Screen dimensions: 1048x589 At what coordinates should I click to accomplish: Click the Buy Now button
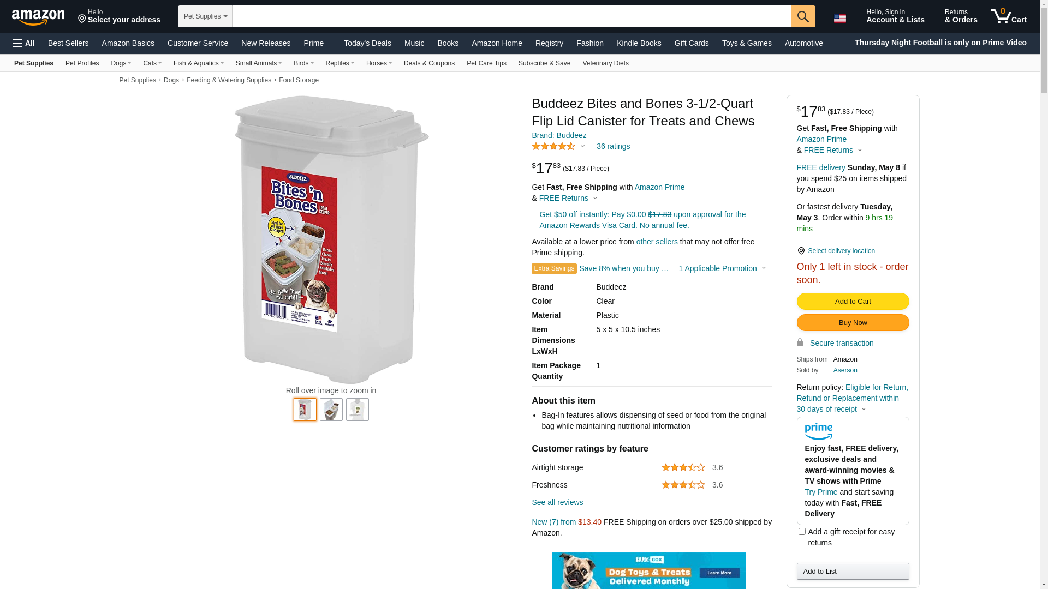point(853,322)
